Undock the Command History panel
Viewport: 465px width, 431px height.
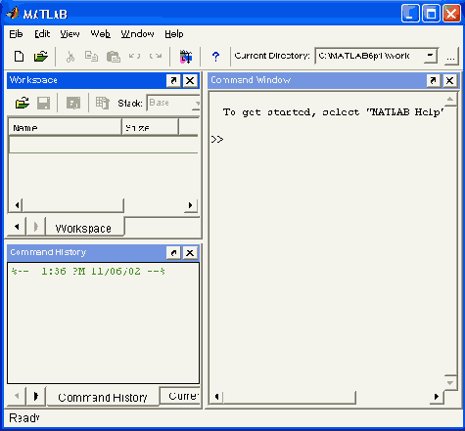pos(173,253)
